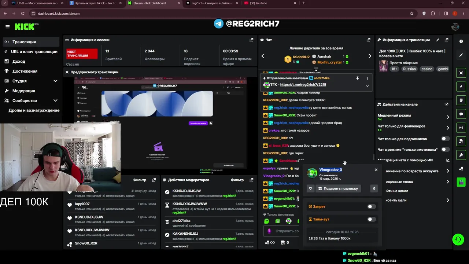The width and height of the screenshot is (469, 264).
Task: Toggle the Тайм-аут timeout switch
Action: [371, 219]
